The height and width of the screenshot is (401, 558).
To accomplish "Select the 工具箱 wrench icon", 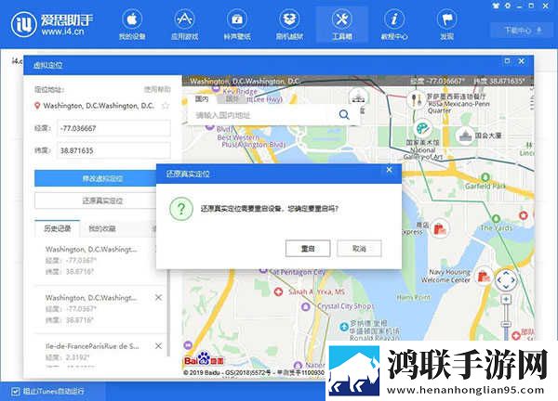I will 341,19.
